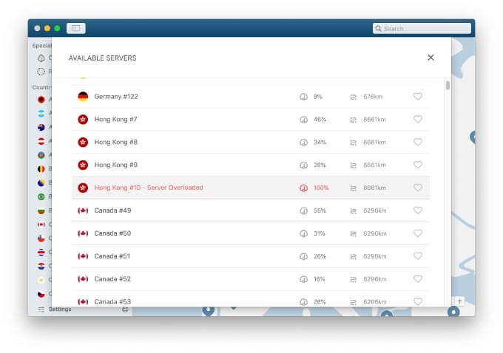Click the Search field in title bar
503x353 pixels.
tap(422, 28)
